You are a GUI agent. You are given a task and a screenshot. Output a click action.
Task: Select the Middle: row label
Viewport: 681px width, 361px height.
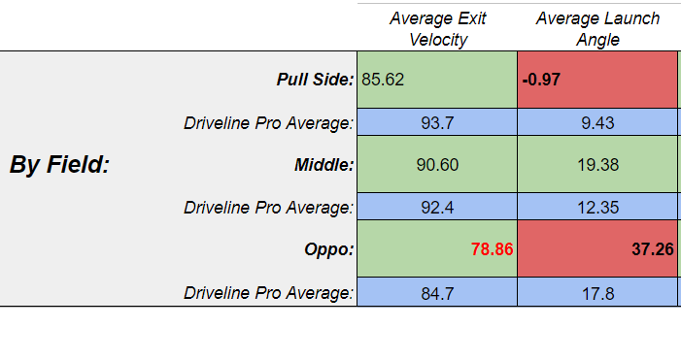[324, 165]
